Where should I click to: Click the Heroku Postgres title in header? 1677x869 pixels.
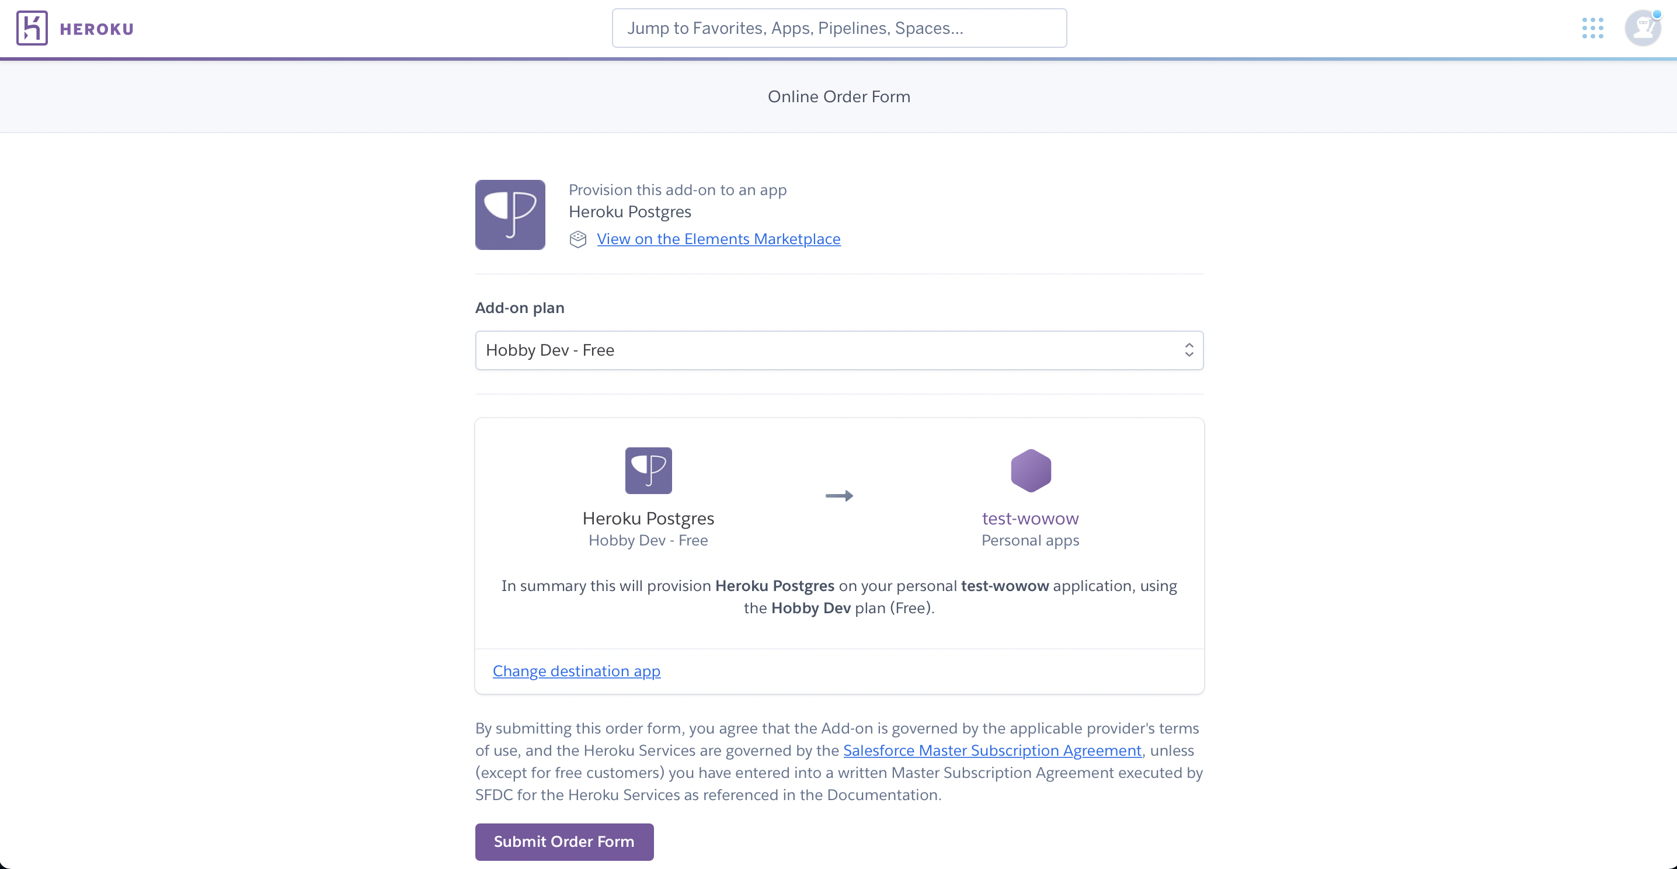click(x=629, y=211)
